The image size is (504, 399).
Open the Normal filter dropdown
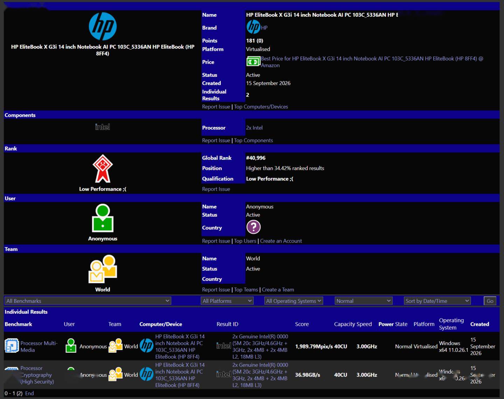point(363,301)
